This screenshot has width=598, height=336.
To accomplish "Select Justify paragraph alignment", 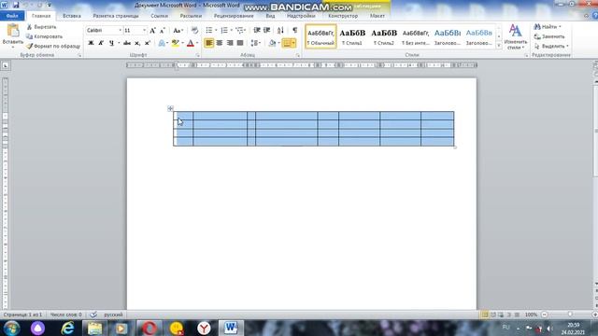I will coord(240,43).
